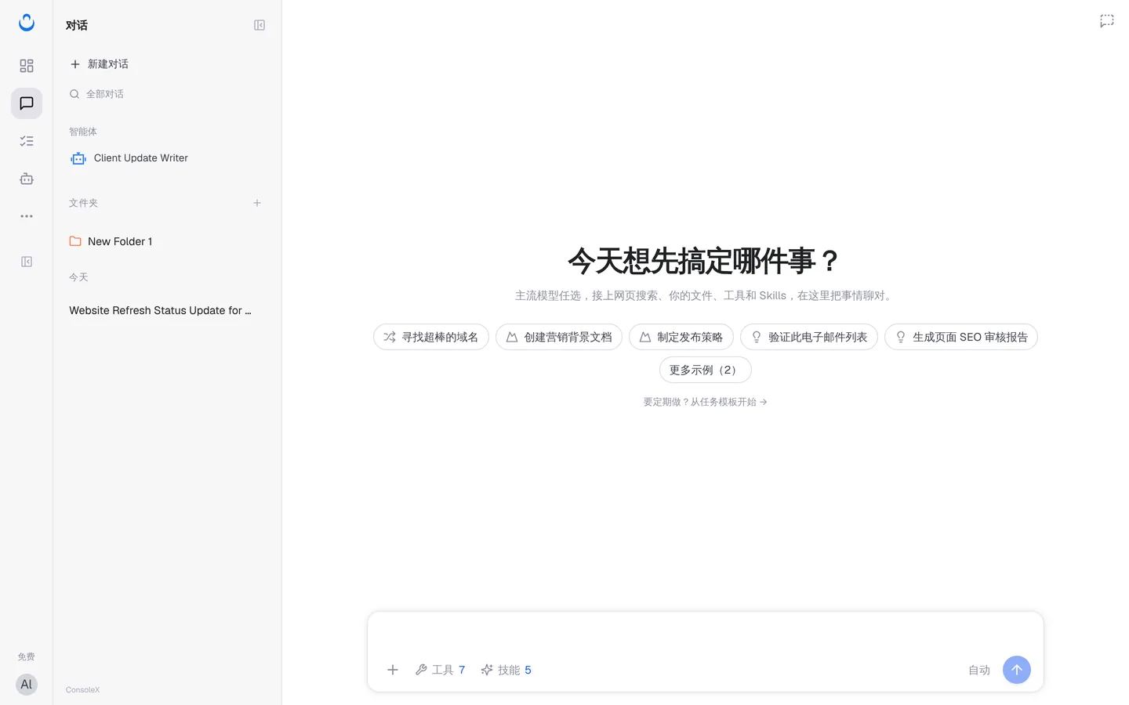This screenshot has width=1129, height=705.
Task: Send the message with the arrow button
Action: (1017, 670)
